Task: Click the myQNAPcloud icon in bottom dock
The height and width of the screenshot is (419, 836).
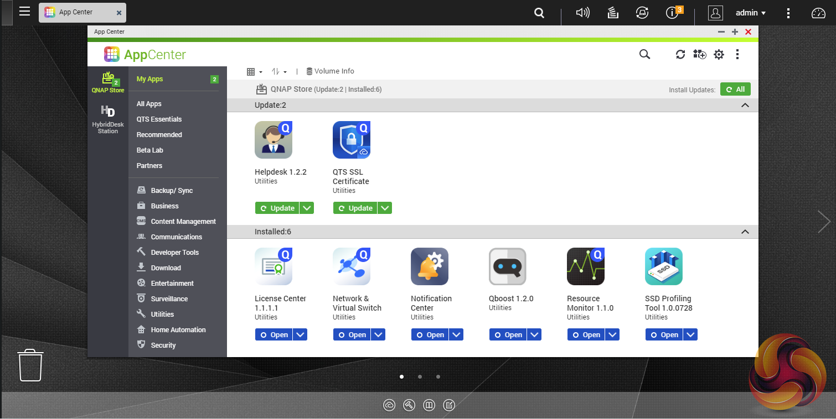Action: tap(389, 405)
